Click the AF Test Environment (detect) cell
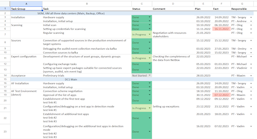This screenshot has height=139, width=257. 24,93
